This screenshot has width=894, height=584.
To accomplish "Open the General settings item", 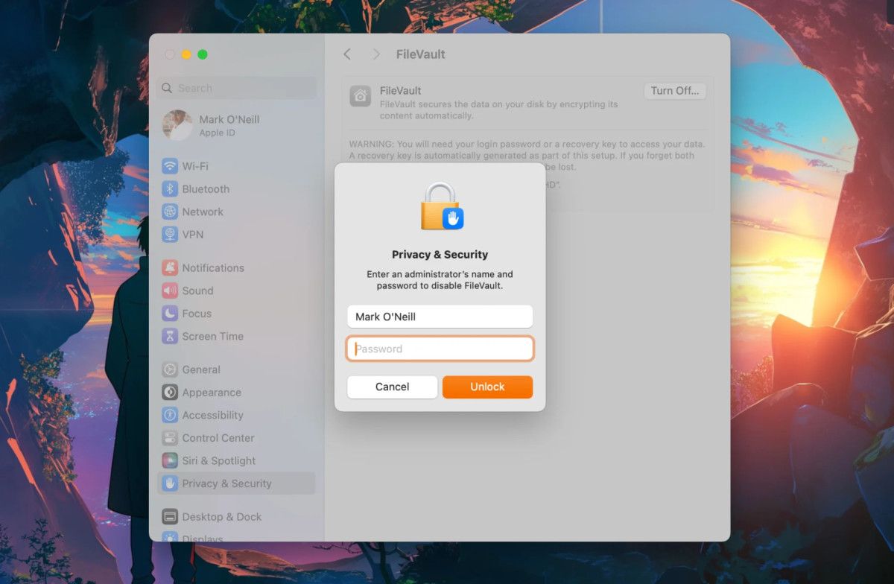I will [x=201, y=369].
